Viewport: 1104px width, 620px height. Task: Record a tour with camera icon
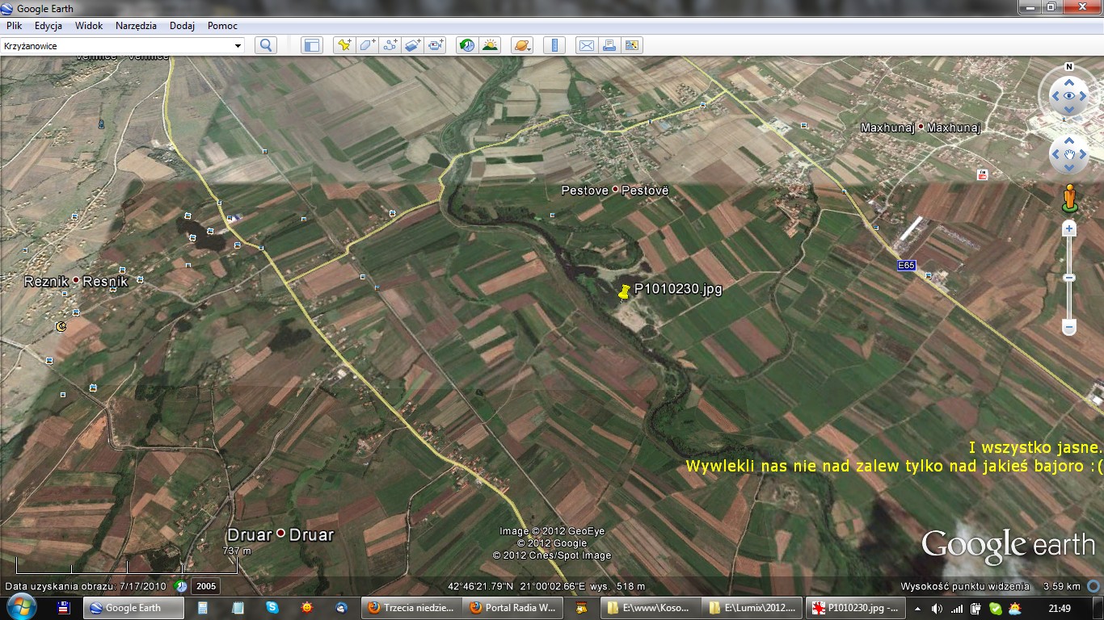pos(436,45)
